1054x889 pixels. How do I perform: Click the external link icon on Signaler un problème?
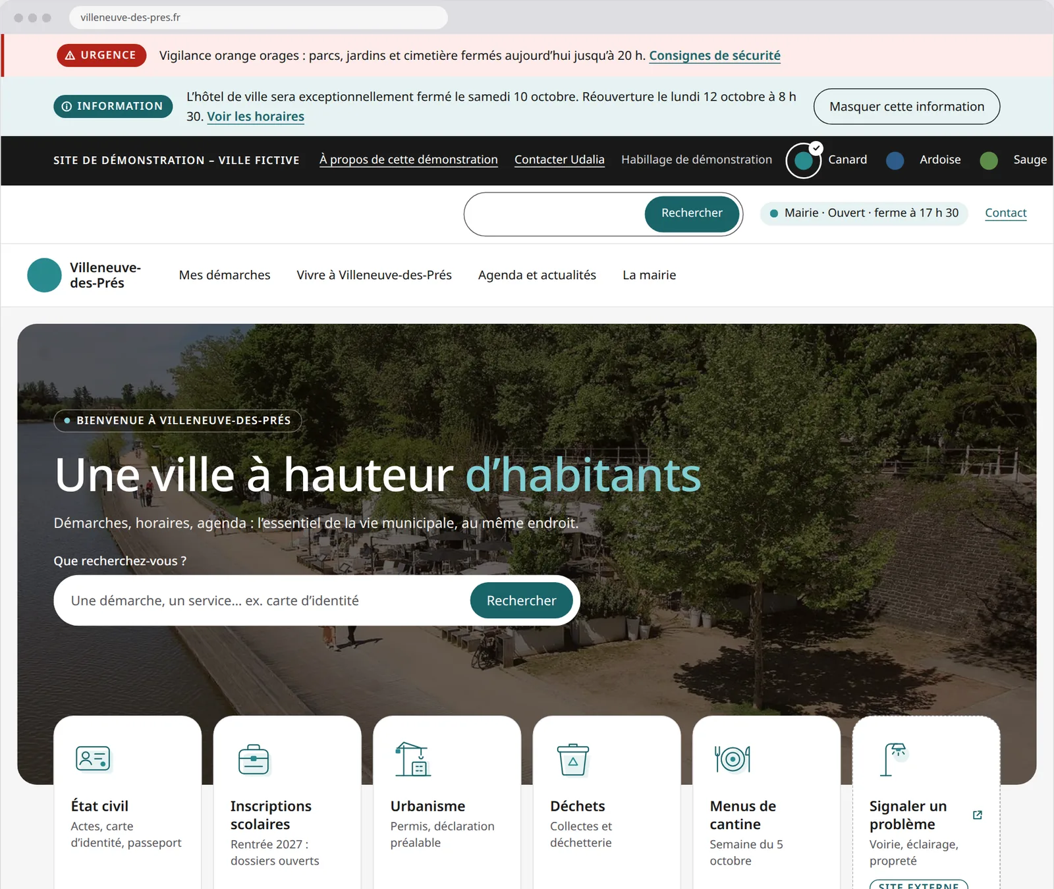(x=978, y=815)
